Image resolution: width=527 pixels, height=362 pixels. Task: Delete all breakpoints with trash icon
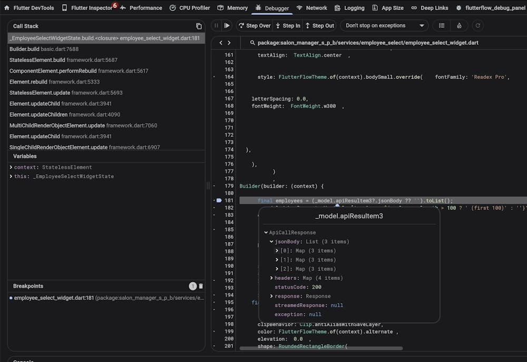coord(201,286)
